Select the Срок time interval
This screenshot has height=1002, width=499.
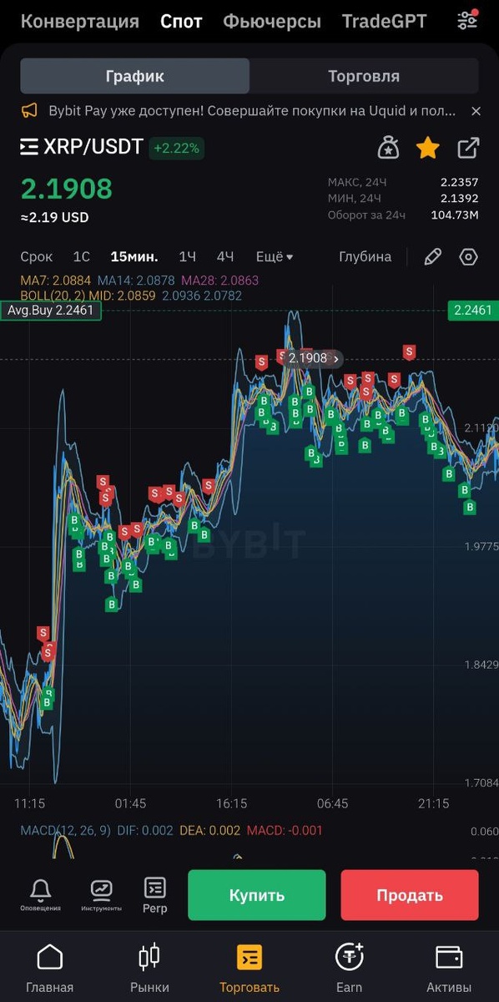point(37,256)
